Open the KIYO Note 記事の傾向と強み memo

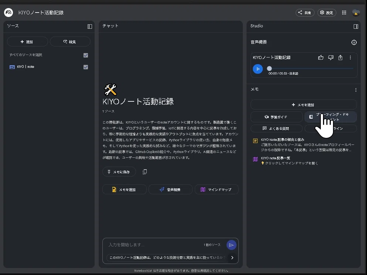[x=303, y=145]
